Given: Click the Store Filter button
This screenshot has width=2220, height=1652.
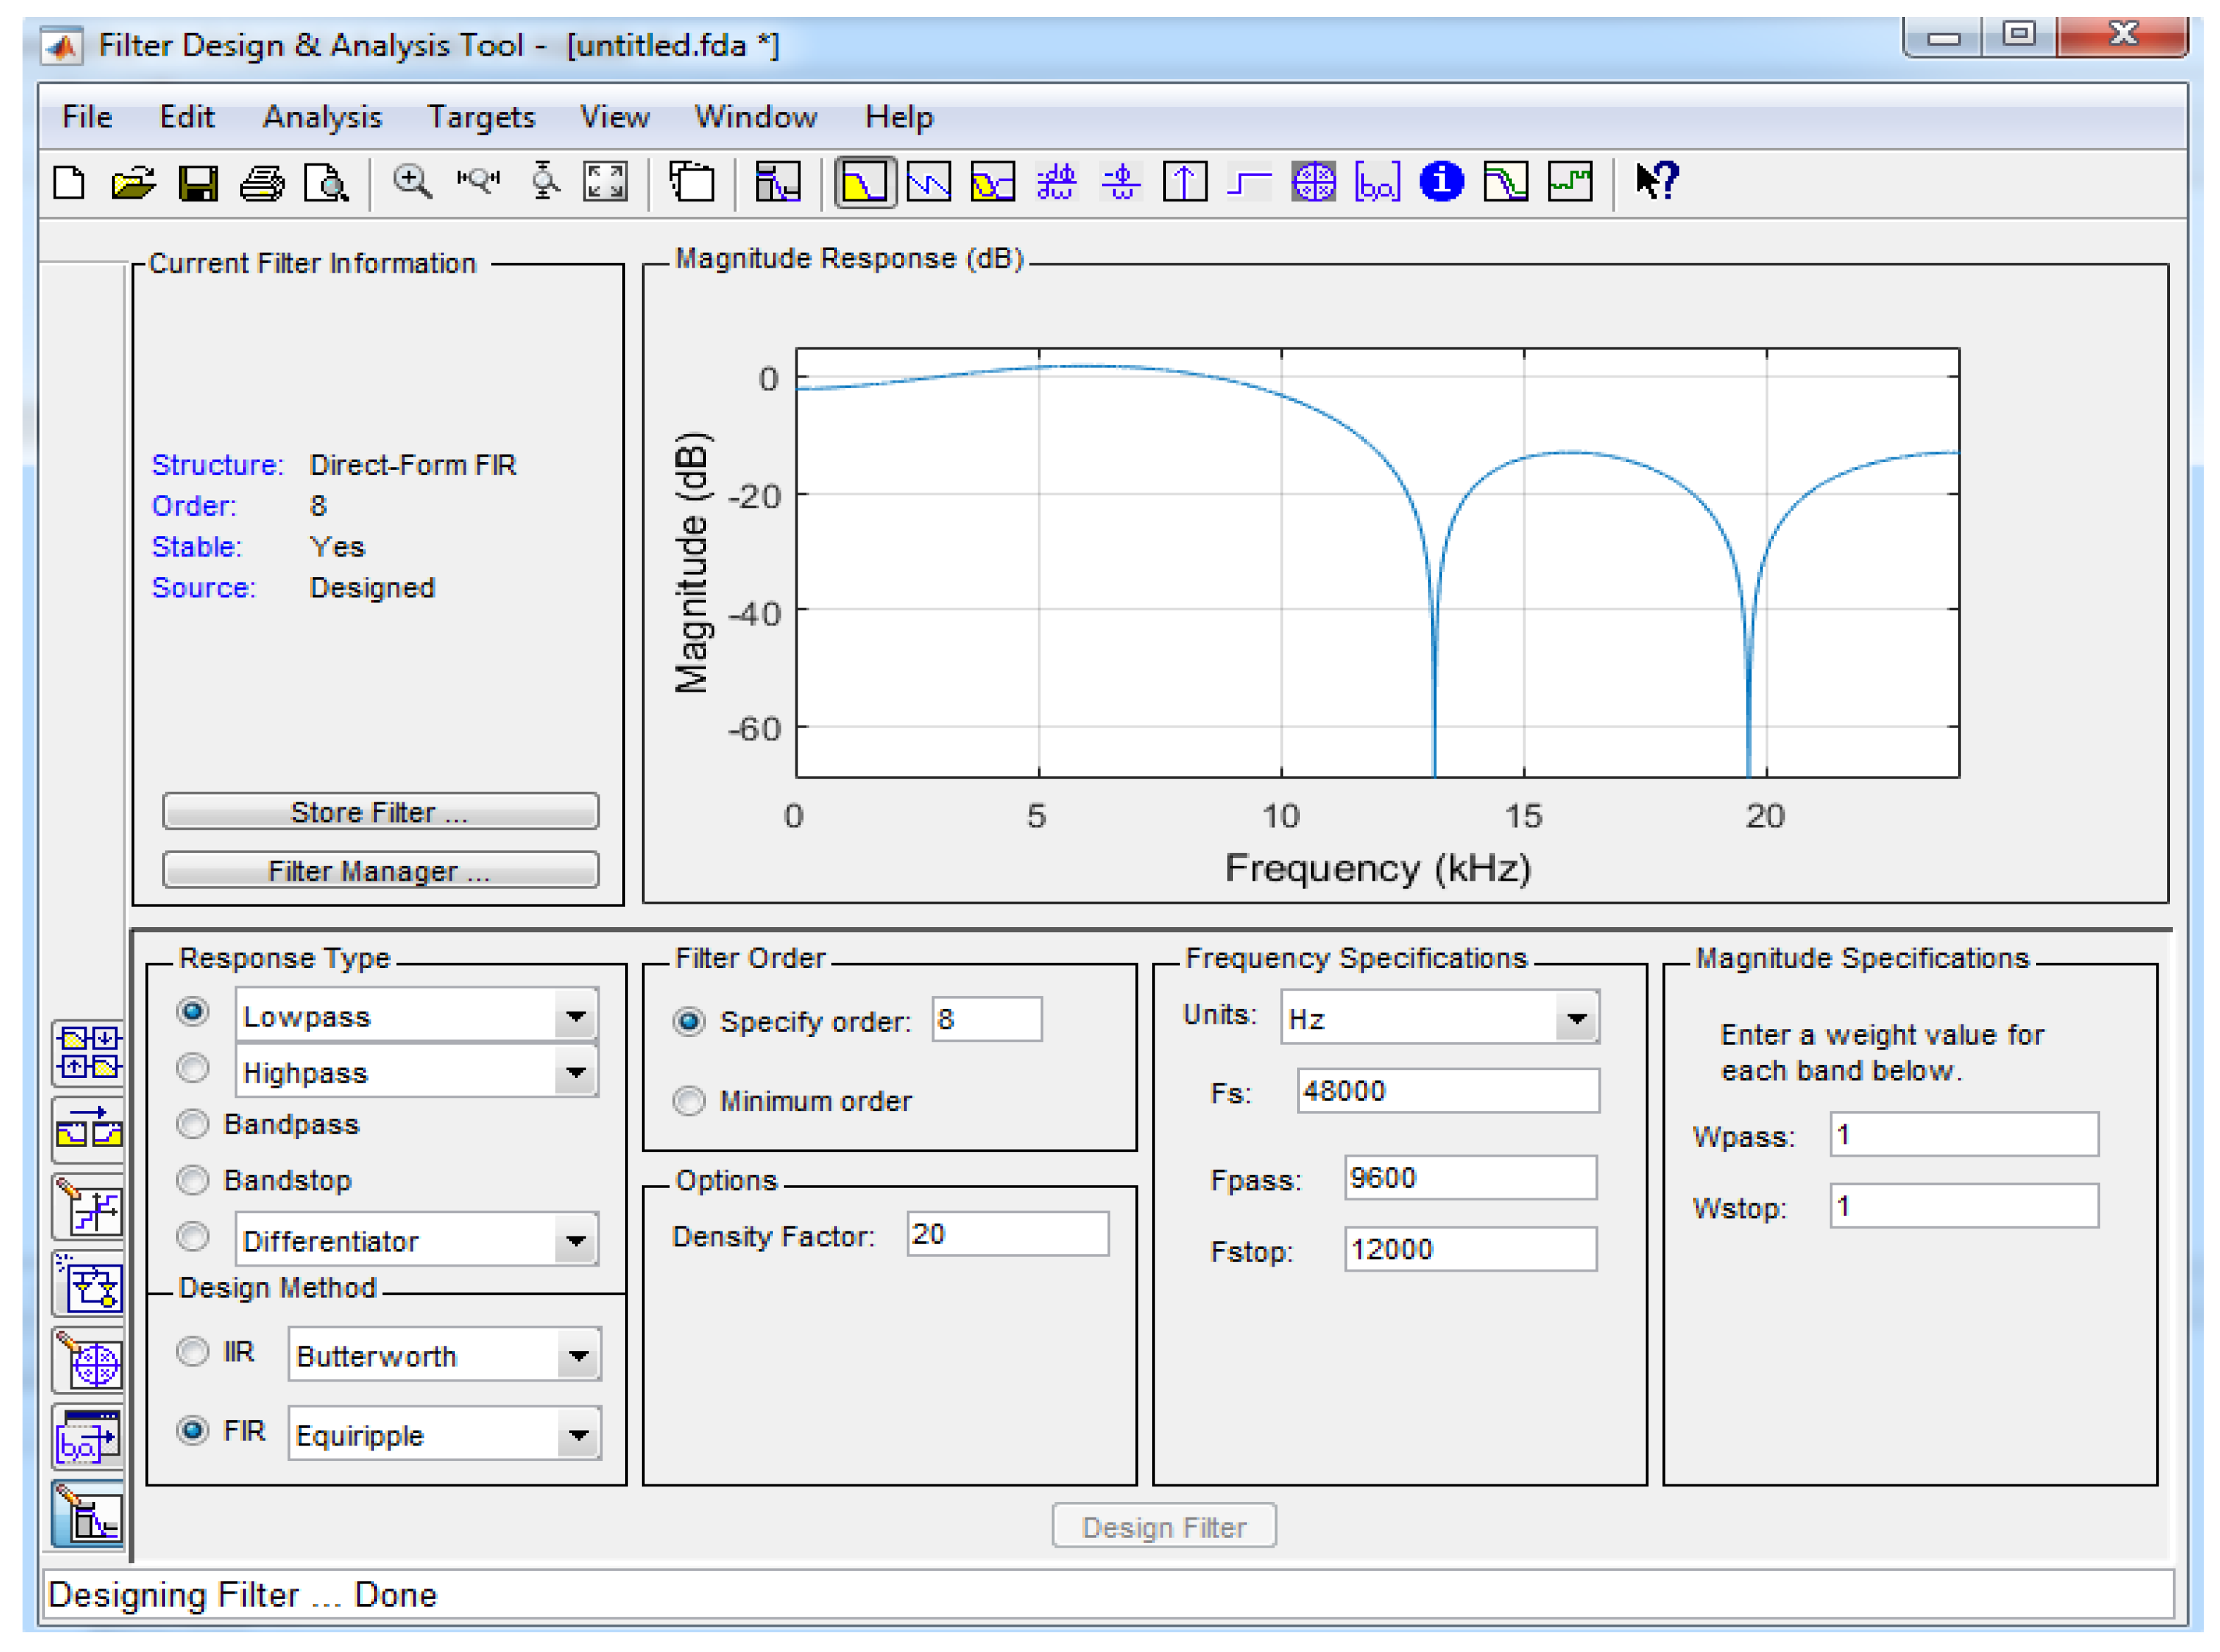Looking at the screenshot, I should [380, 811].
